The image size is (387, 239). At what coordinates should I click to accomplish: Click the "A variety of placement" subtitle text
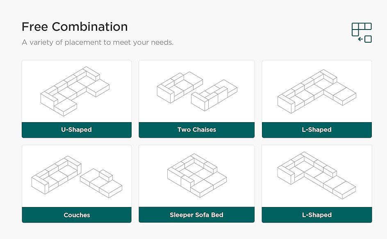[98, 42]
